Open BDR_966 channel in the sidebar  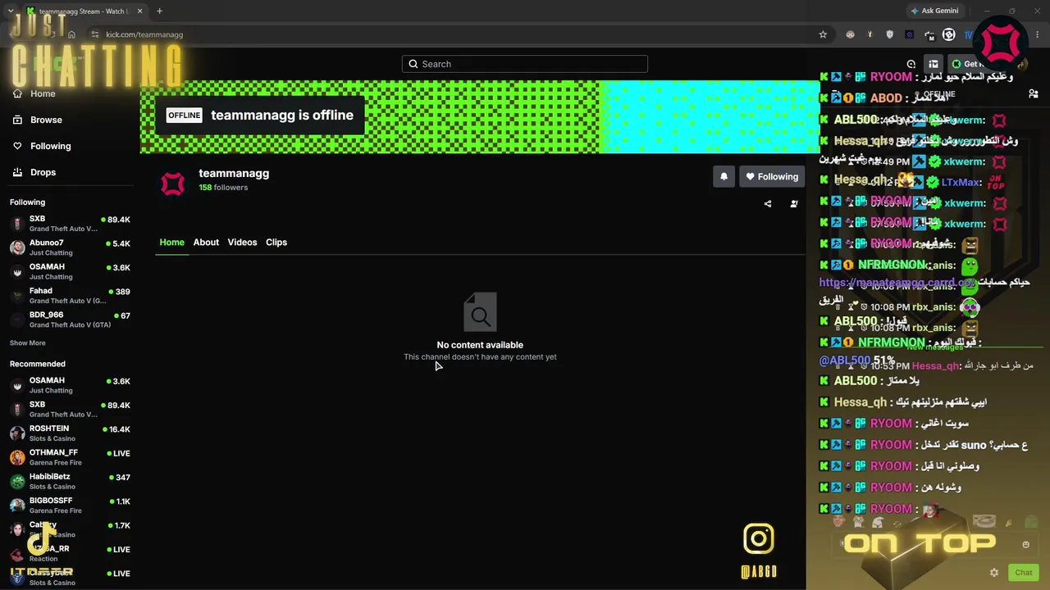[70, 319]
